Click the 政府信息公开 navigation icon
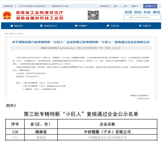Image resolution: width=163 pixels, height=141 pixels. click(42, 26)
